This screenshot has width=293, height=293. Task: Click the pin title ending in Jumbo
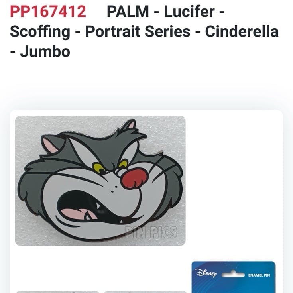(144, 31)
